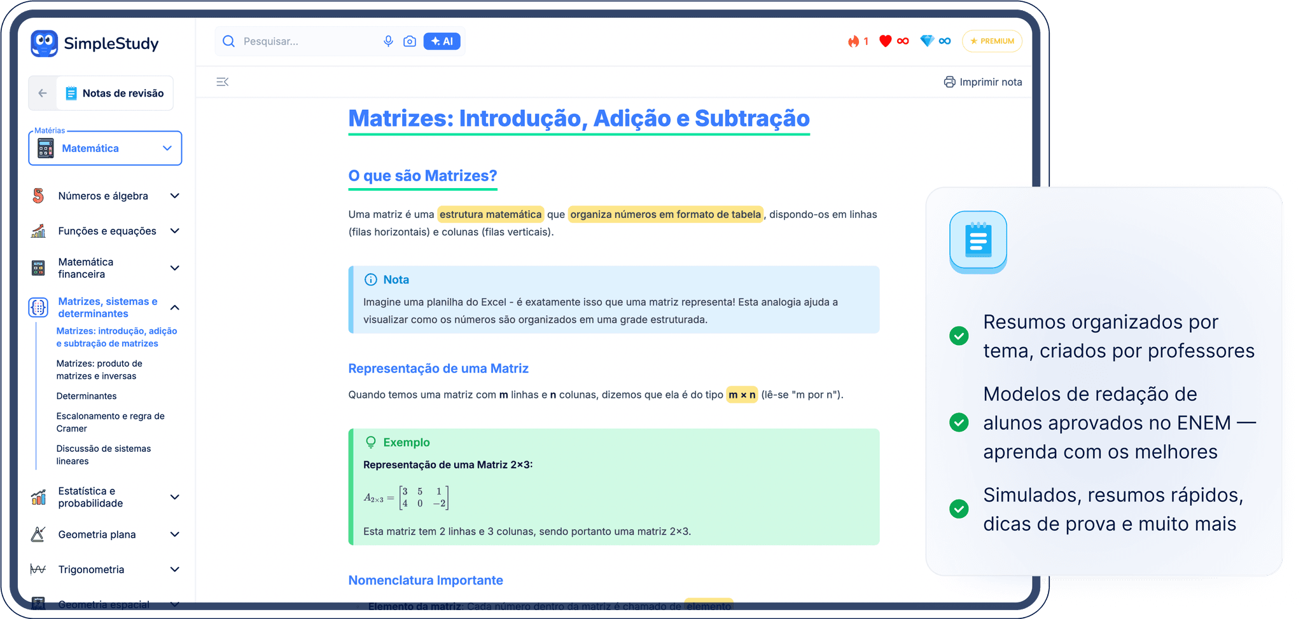Click the Pesquisar search field
This screenshot has height=619, width=1303.
305,41
